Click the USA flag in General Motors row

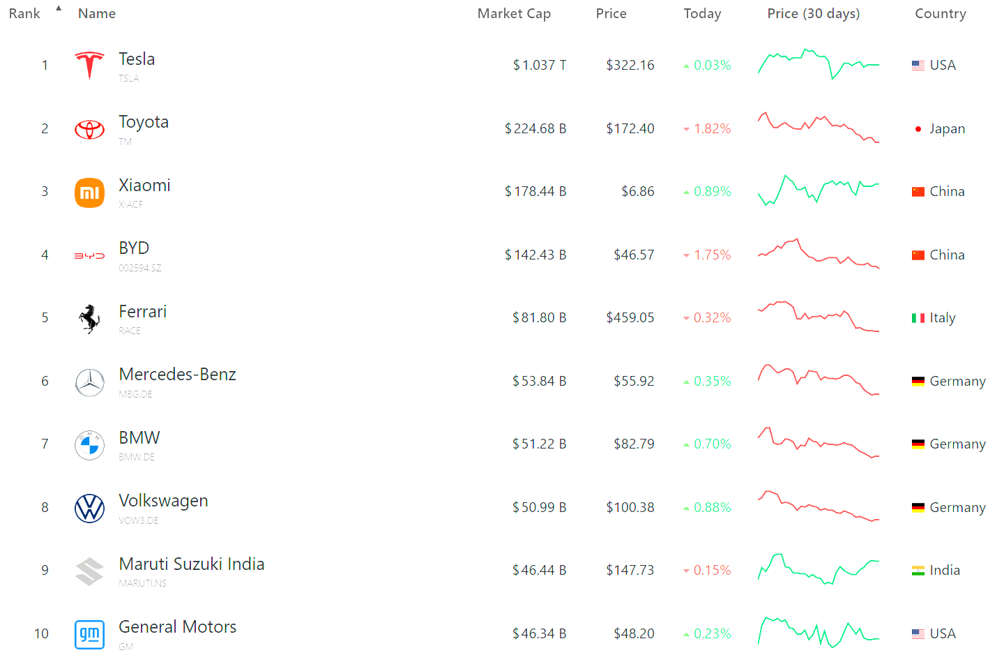918,634
